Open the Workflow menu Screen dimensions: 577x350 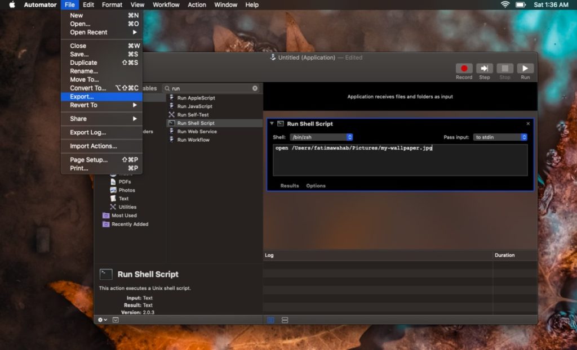pos(166,5)
